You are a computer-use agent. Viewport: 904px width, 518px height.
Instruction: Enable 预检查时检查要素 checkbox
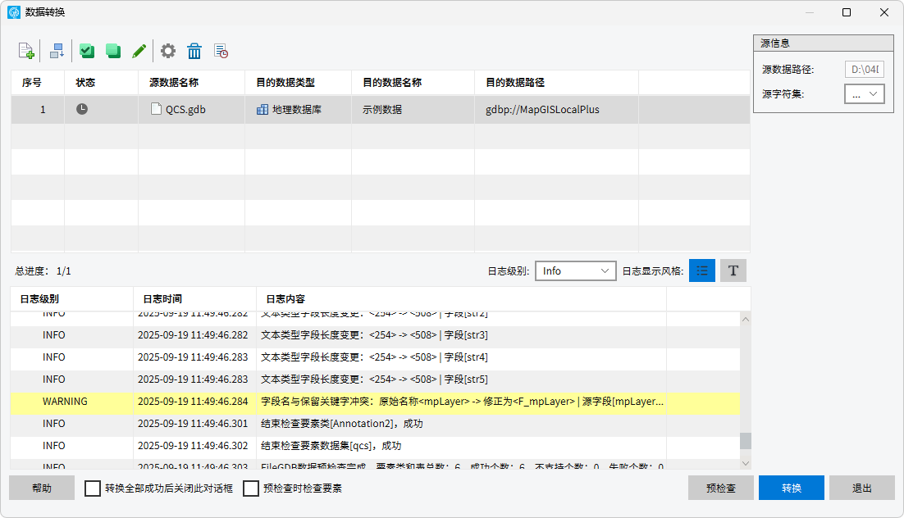[251, 488]
